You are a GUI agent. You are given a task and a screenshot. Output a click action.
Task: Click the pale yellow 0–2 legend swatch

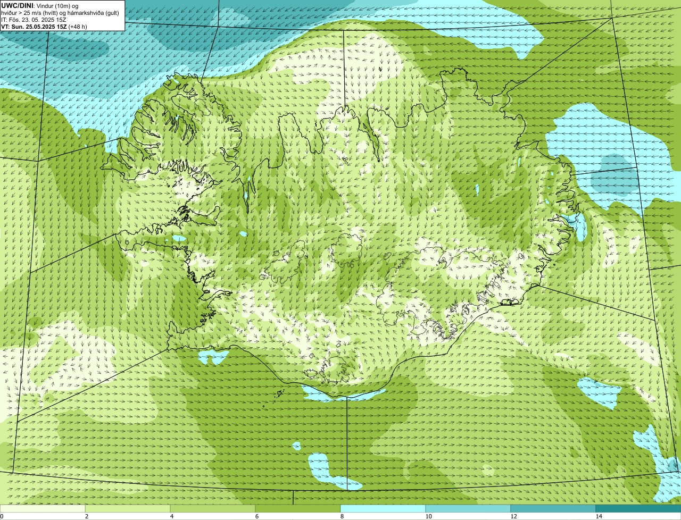tap(43, 508)
